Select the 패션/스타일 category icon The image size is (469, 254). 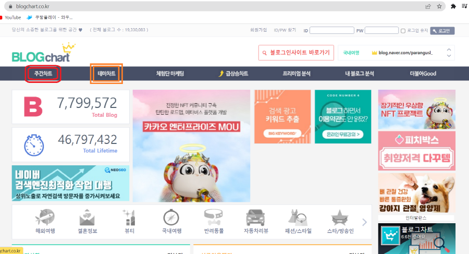click(x=298, y=217)
